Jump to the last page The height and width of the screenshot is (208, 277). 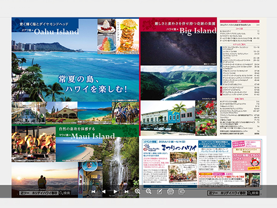(x=126, y=191)
